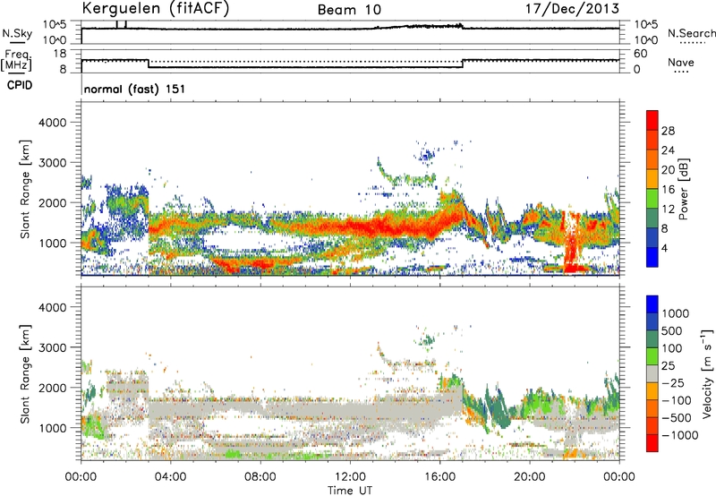Select the "normal (fast) 151" mode text
Screen dimensions: 716x496
pyautogui.click(x=135, y=89)
